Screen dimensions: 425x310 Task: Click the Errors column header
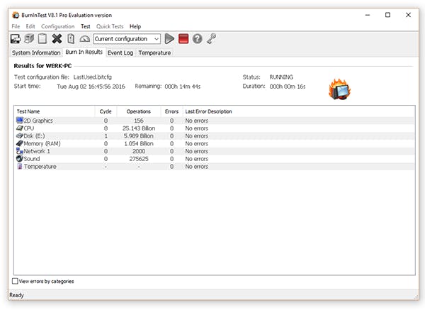[x=171, y=111]
